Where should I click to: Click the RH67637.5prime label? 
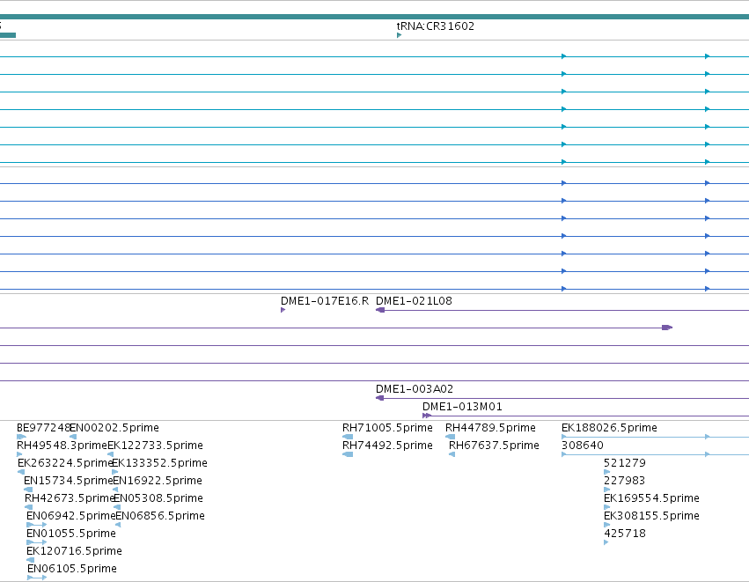494,446
